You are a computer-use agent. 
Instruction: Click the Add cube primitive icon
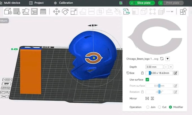8,12
